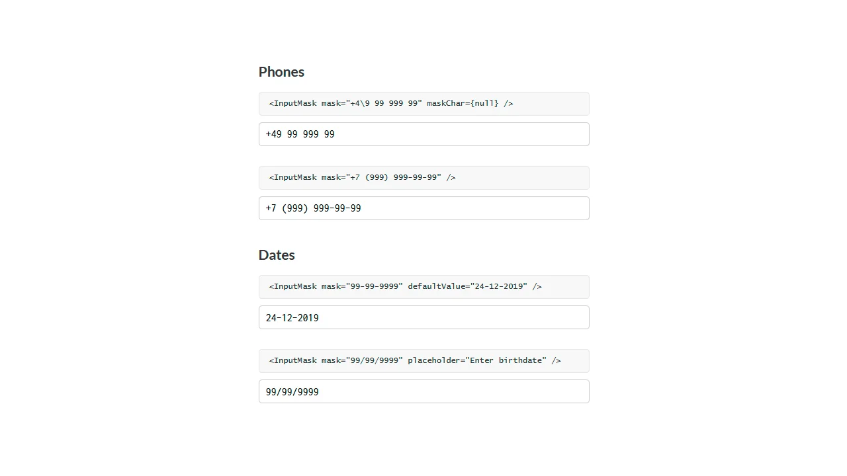This screenshot has height=476, width=847.
Task: Click inside the dash-separated date field
Action: click(x=423, y=317)
